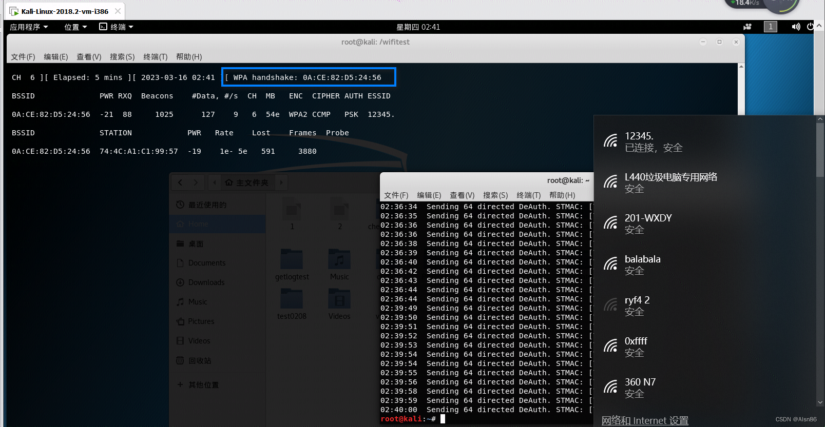Screen dimensions: 825x427
Task: Select Wi-Fi network ryf4 2
Action: tap(705, 306)
